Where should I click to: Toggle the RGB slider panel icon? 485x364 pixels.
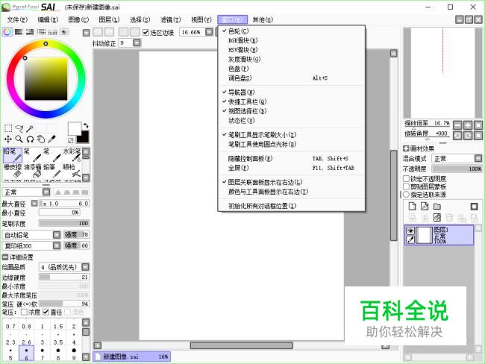pos(19,32)
